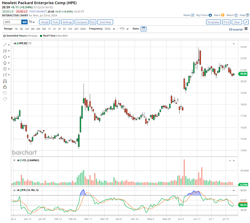Select the 1Y range option

[49, 29]
